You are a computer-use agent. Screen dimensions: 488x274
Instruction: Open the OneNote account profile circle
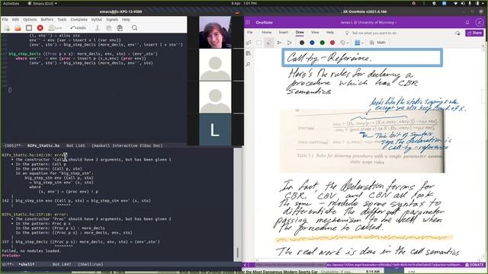pyautogui.click(x=480, y=22)
